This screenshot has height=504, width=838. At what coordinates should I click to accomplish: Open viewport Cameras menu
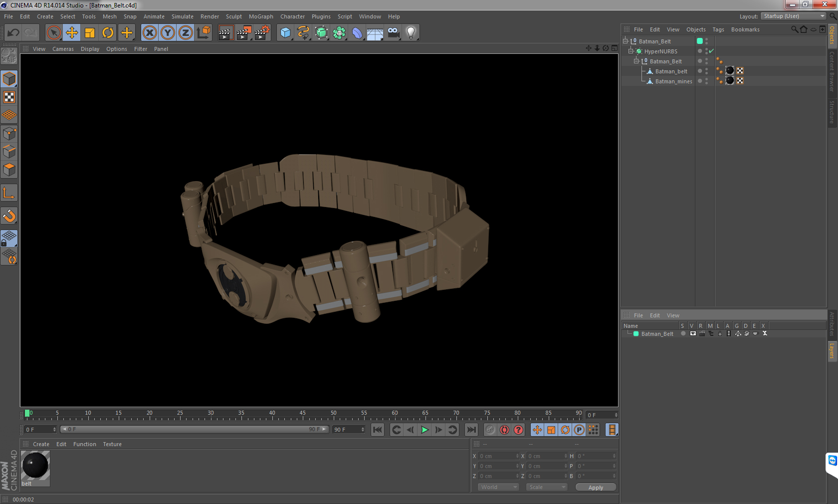63,49
